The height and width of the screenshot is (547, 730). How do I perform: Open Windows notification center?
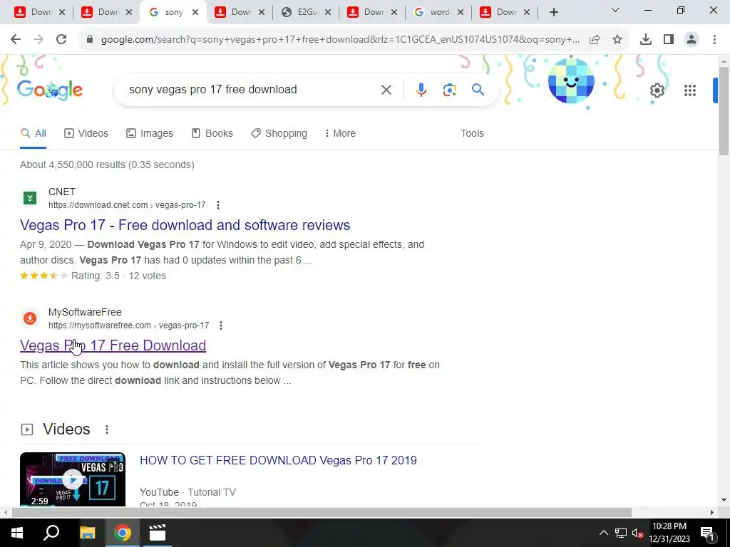707,533
